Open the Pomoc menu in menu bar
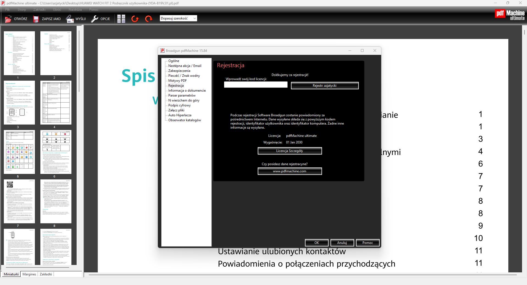The height and width of the screenshot is (285, 527). [94, 10]
